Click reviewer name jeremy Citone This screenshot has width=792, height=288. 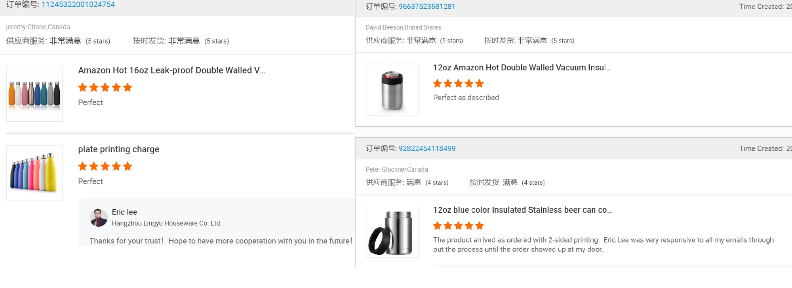26,27
